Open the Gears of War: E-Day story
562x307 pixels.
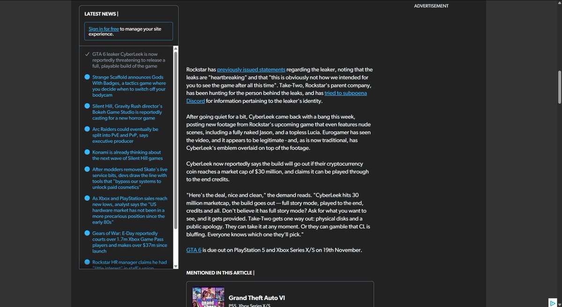coord(129,242)
